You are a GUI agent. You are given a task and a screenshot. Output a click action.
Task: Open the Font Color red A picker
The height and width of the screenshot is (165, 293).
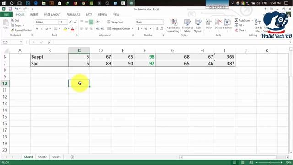73,28
